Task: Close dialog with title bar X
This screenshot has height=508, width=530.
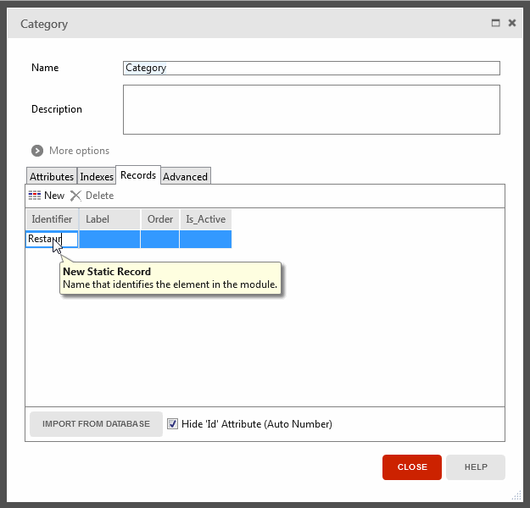Action: coord(512,24)
